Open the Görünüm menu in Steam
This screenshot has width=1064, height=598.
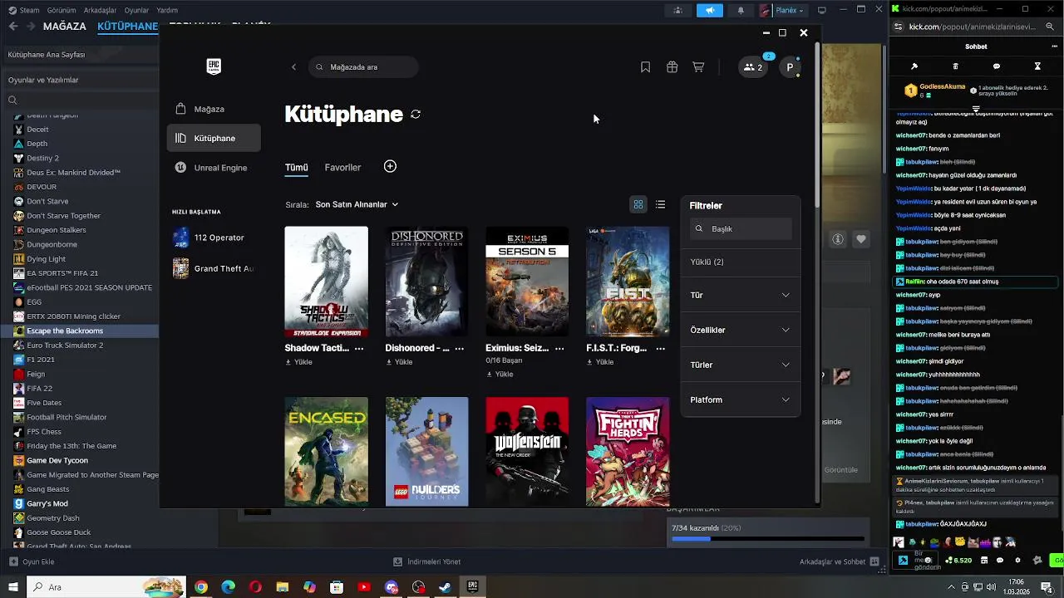point(62,10)
